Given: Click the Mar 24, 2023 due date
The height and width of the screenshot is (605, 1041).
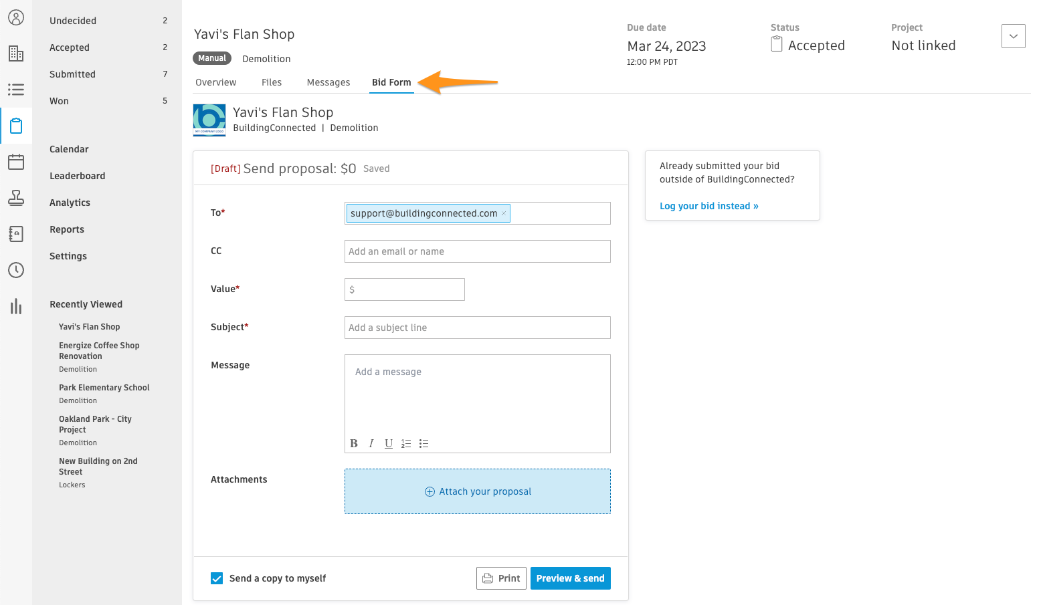Looking at the screenshot, I should tap(666, 46).
